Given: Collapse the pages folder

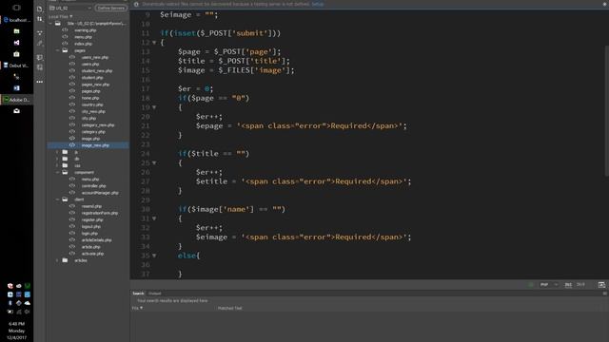Looking at the screenshot, I should click(57, 50).
